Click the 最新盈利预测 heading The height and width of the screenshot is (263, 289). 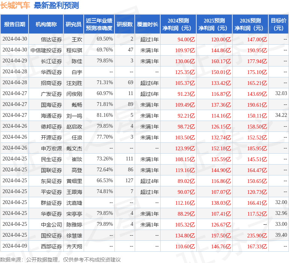[56, 5]
